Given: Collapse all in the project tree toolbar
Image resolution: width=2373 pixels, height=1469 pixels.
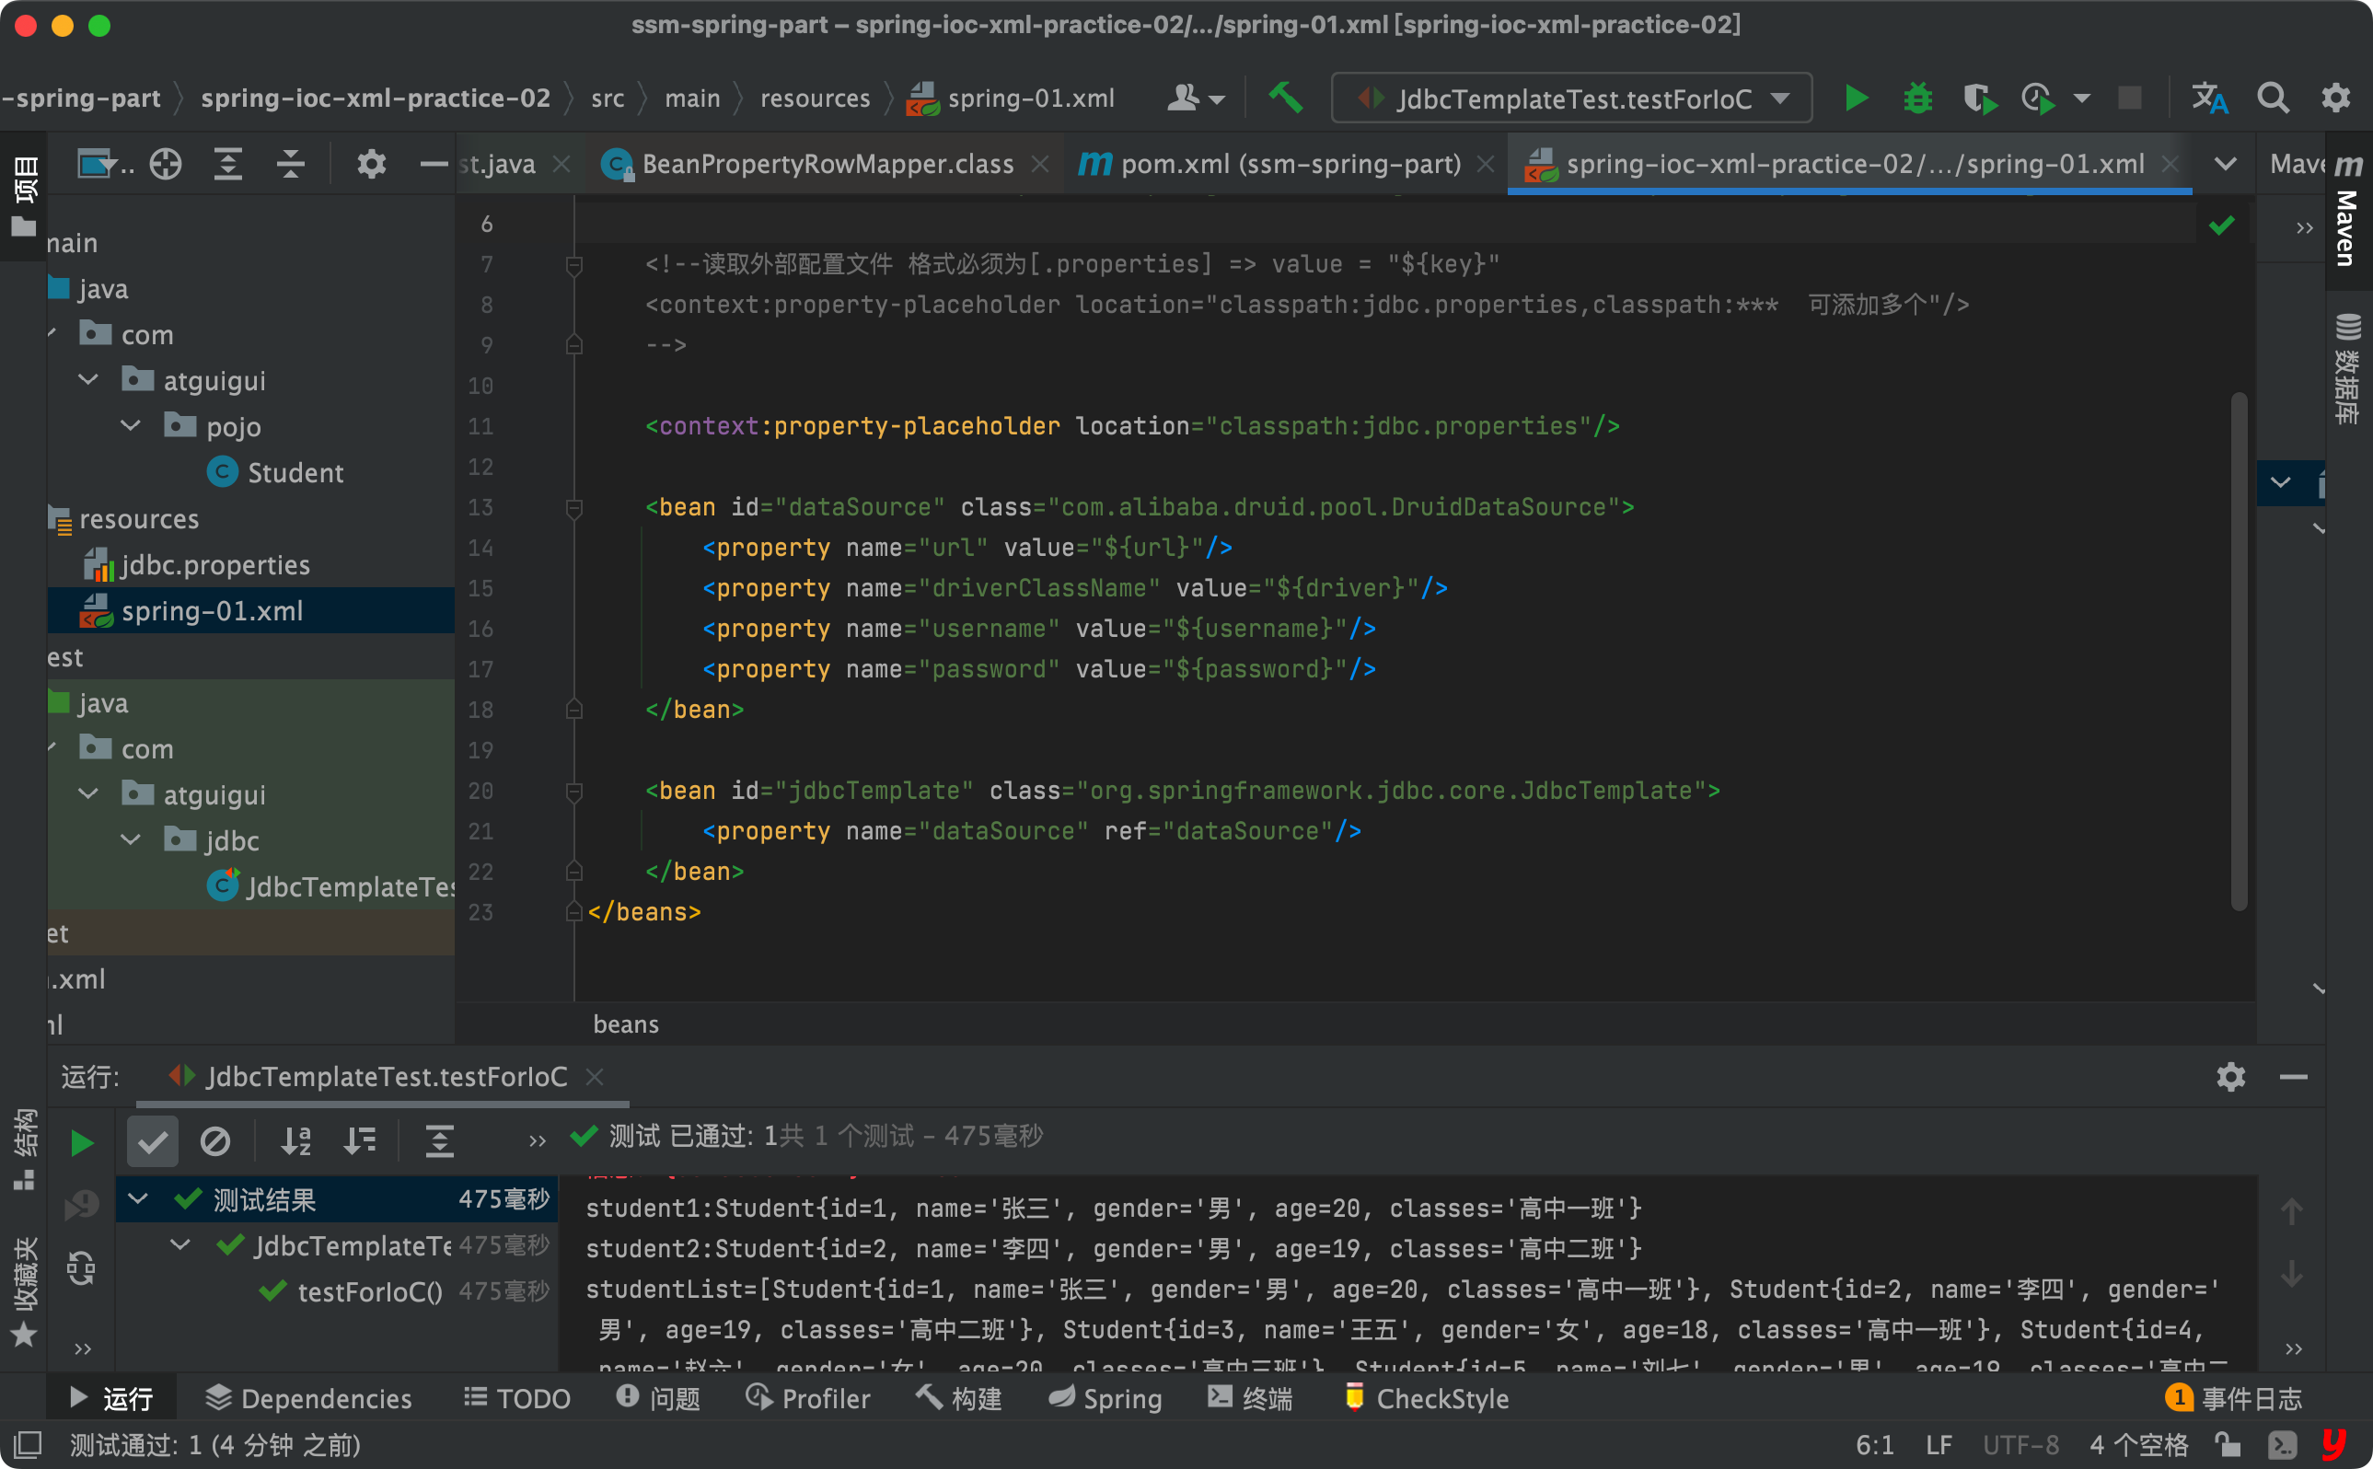Looking at the screenshot, I should [291, 164].
